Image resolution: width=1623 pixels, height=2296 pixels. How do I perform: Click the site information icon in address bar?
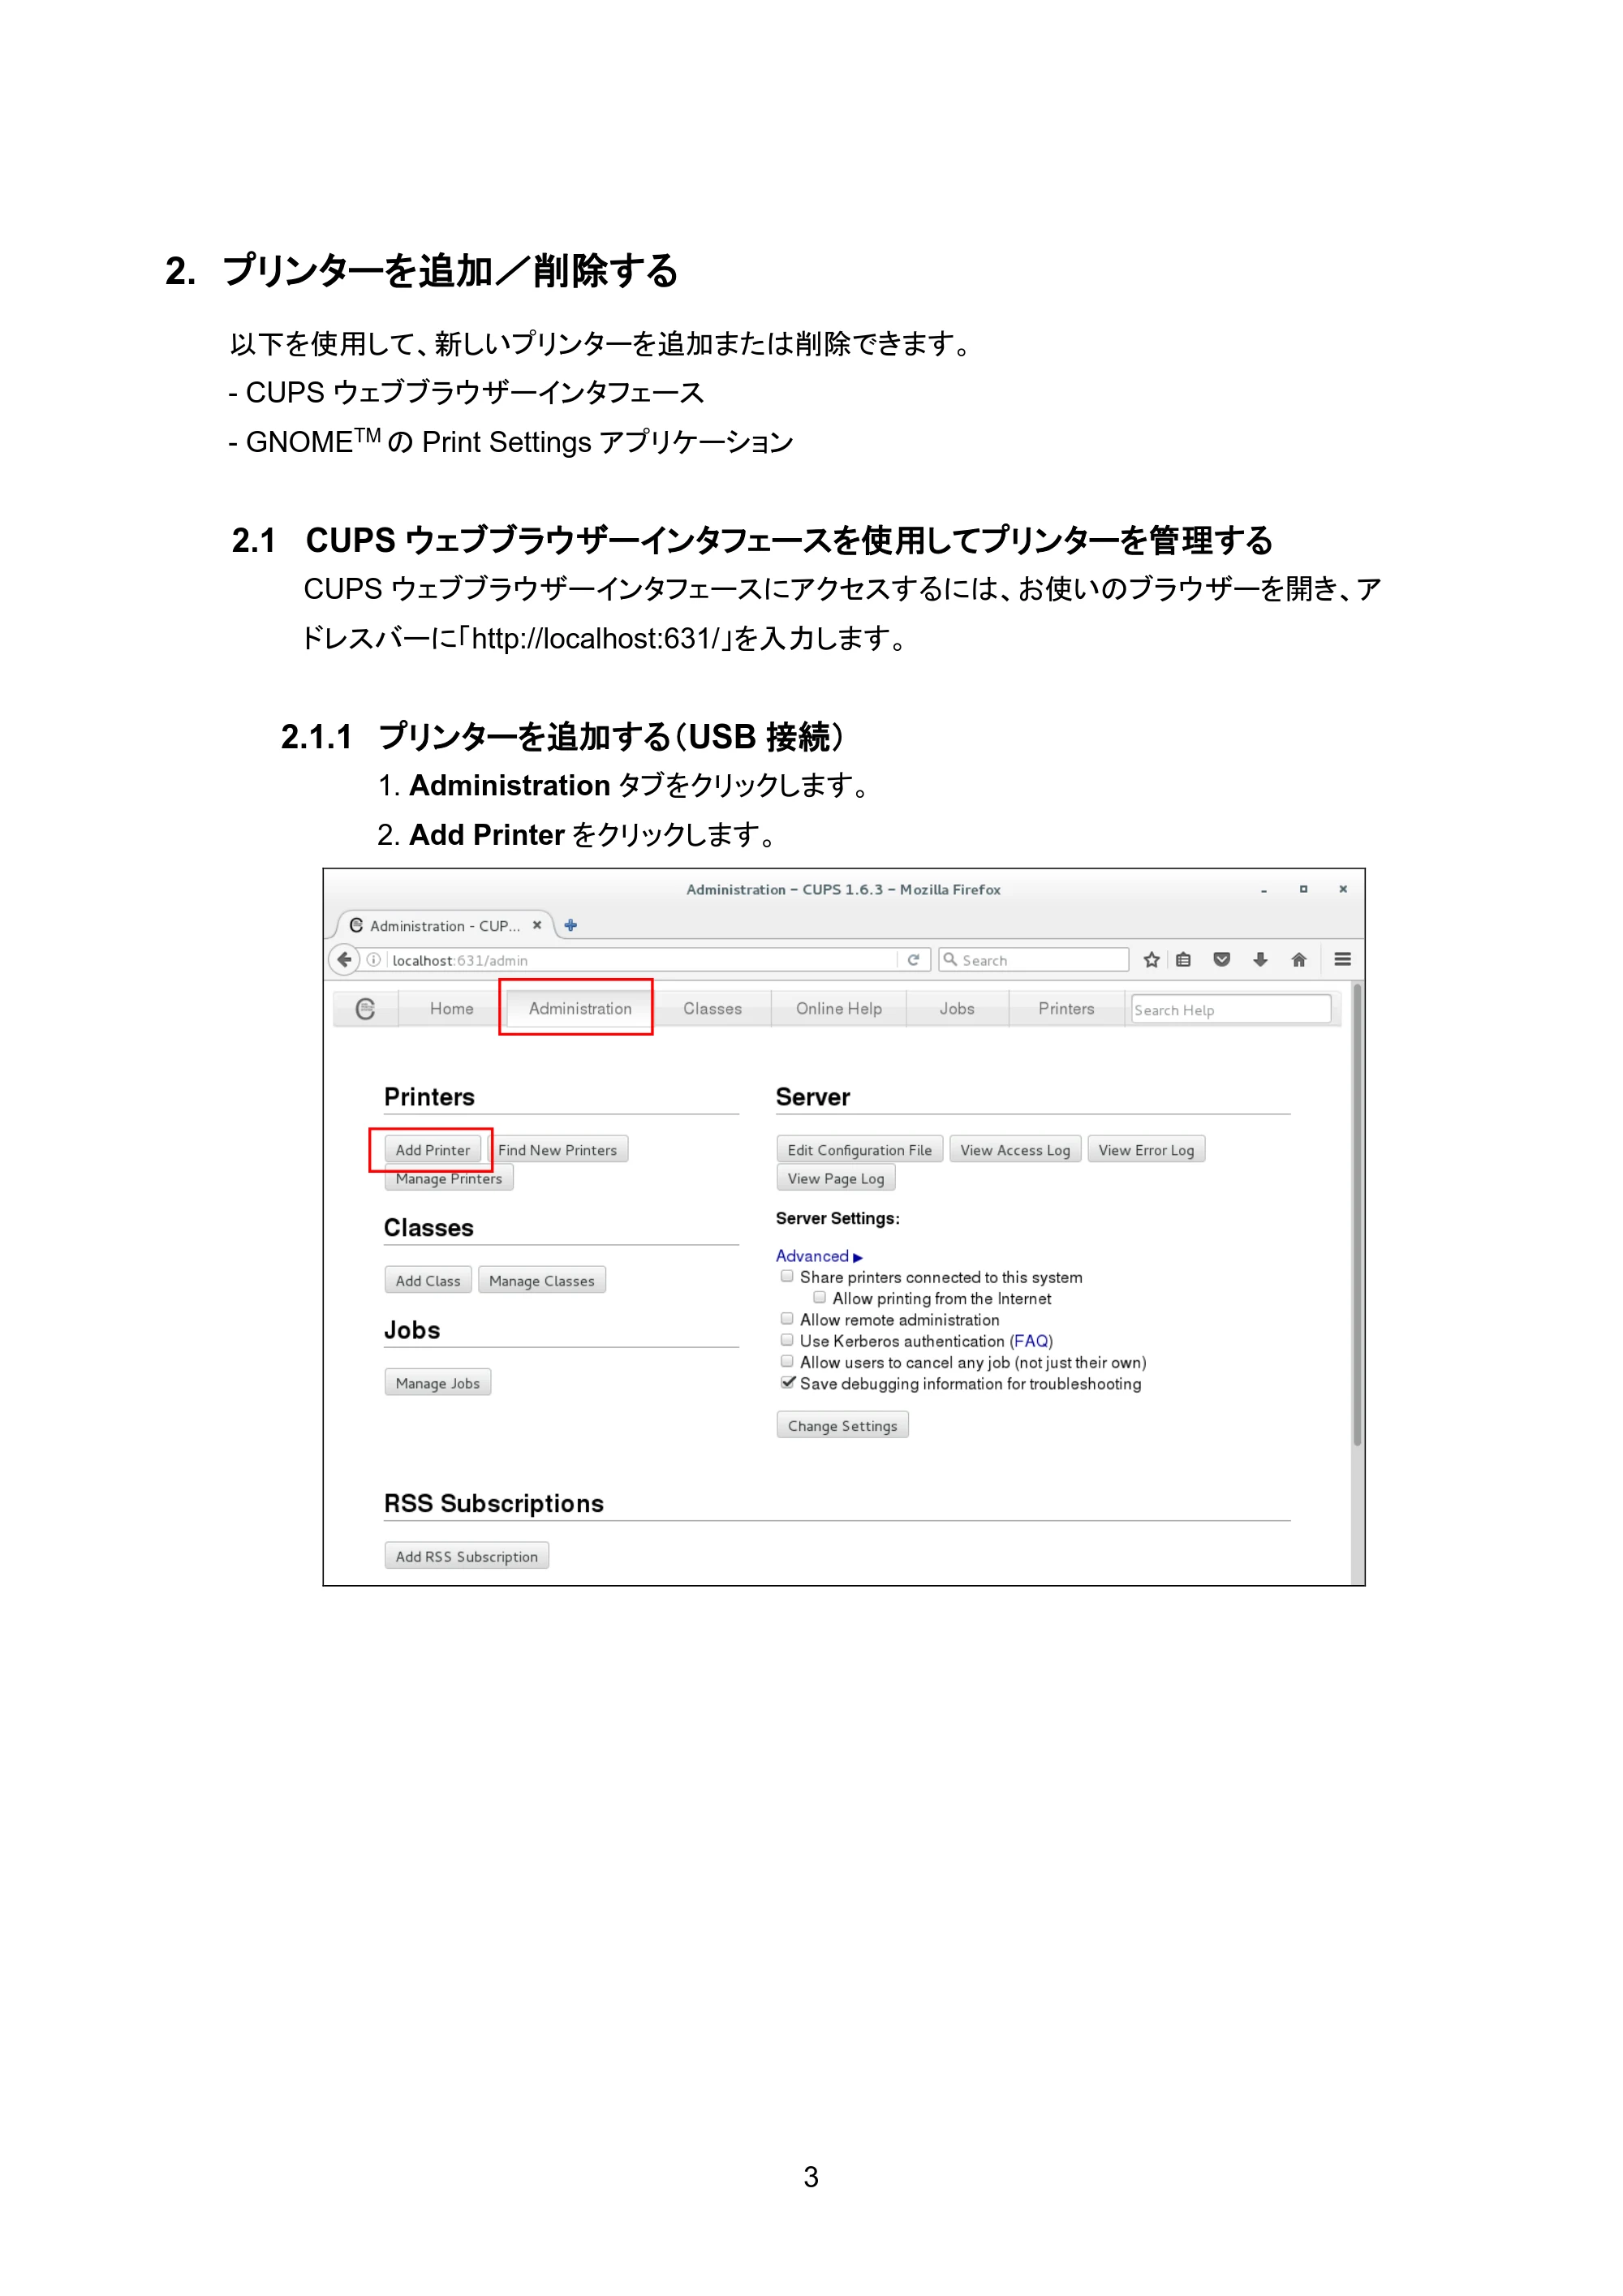coord(373,960)
